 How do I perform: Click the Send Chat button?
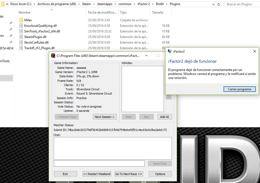click(x=160, y=163)
